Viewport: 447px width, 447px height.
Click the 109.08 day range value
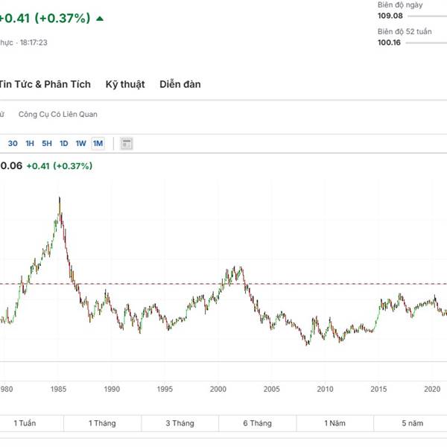coord(390,16)
